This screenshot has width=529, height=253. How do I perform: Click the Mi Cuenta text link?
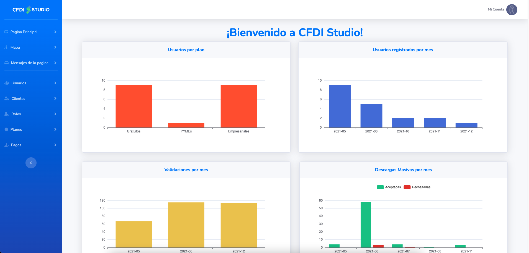click(x=496, y=9)
